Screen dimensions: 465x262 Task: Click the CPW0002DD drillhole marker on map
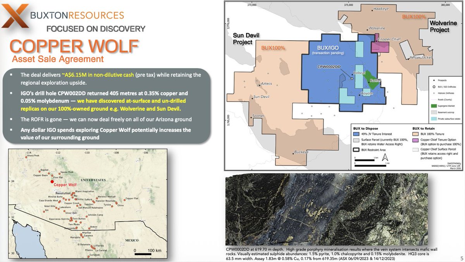(352, 79)
